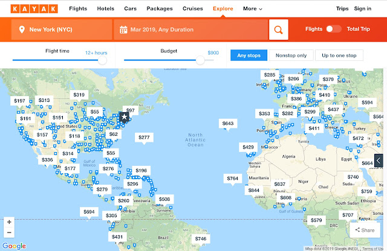Viewport: 387px width, 251px height.
Task: Click the $197 price marker
Action: [x=19, y=101]
